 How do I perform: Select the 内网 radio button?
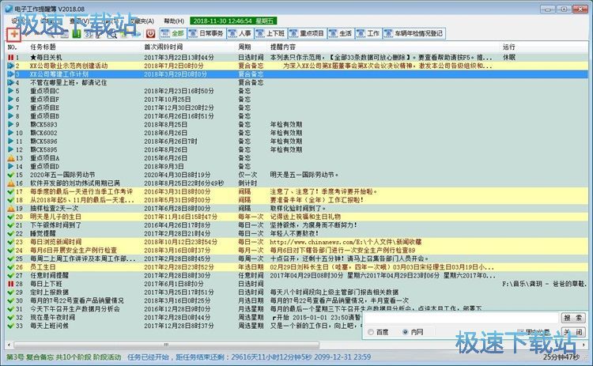[406, 332]
